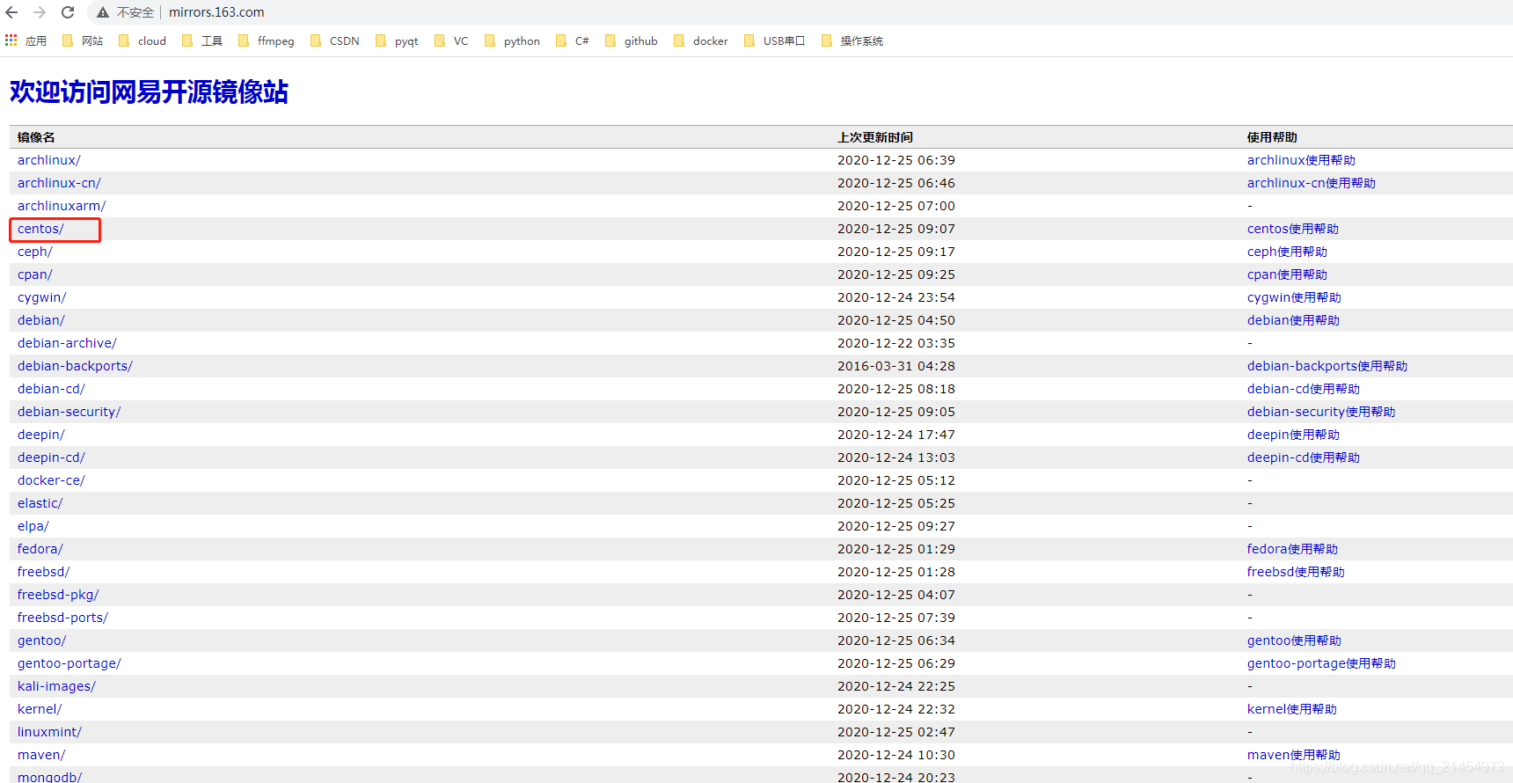Screen dimensions: 1513x783
Task: Open the gentoo/ mirror directory
Action: click(x=42, y=640)
